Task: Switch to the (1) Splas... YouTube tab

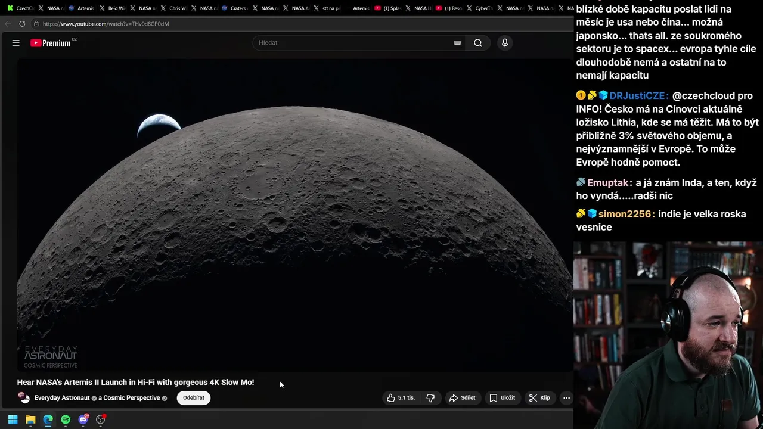Action: [387, 8]
